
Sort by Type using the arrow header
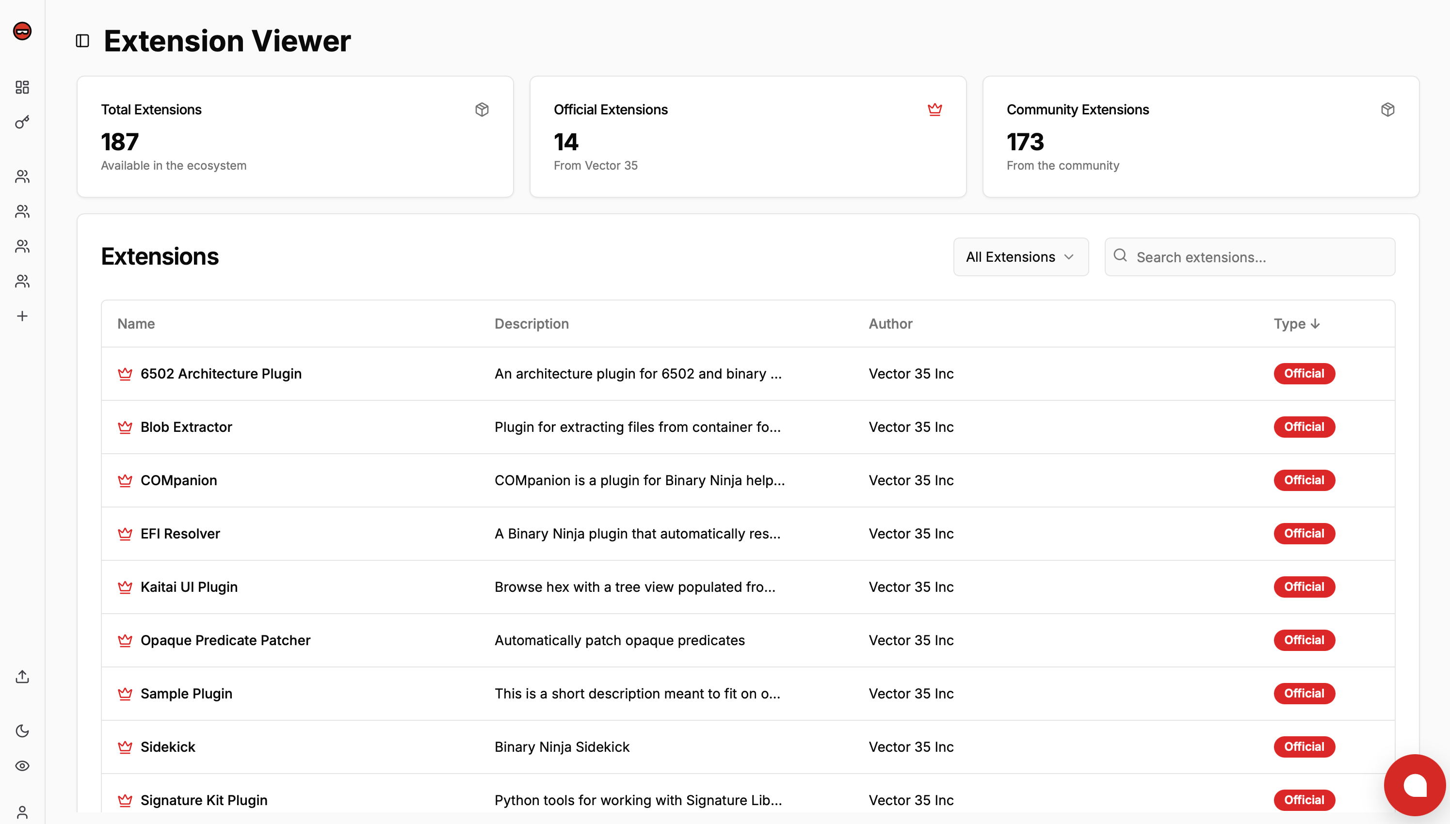click(1297, 323)
